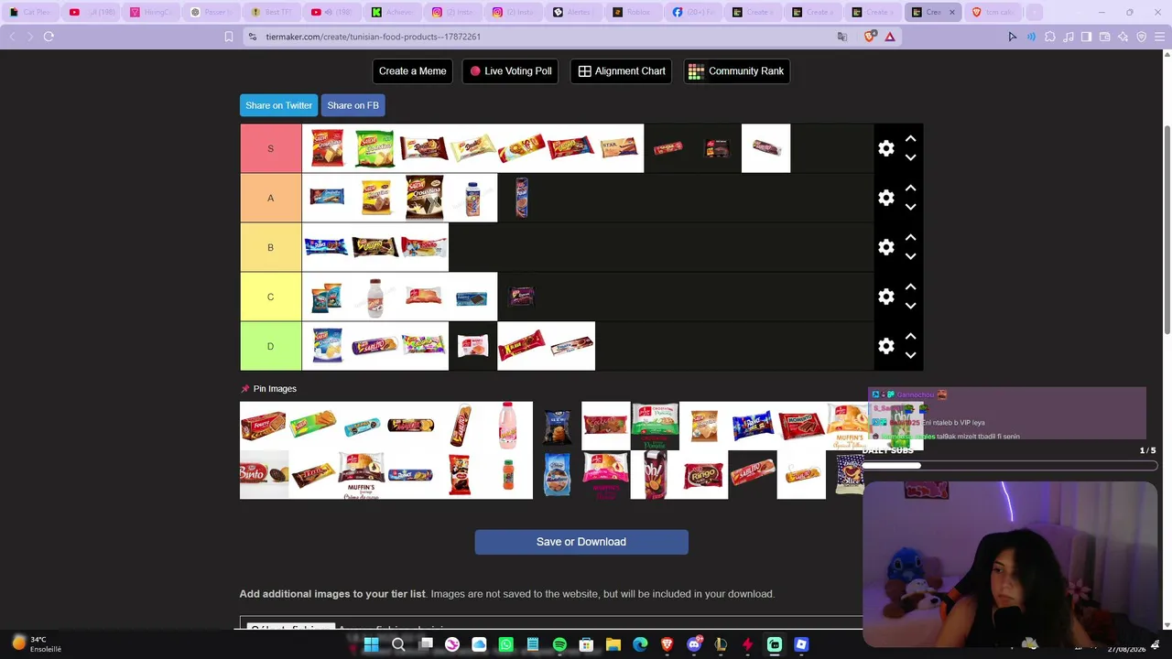This screenshot has width=1172, height=659.
Task: Open settings gear for the D tier row
Action: click(886, 346)
